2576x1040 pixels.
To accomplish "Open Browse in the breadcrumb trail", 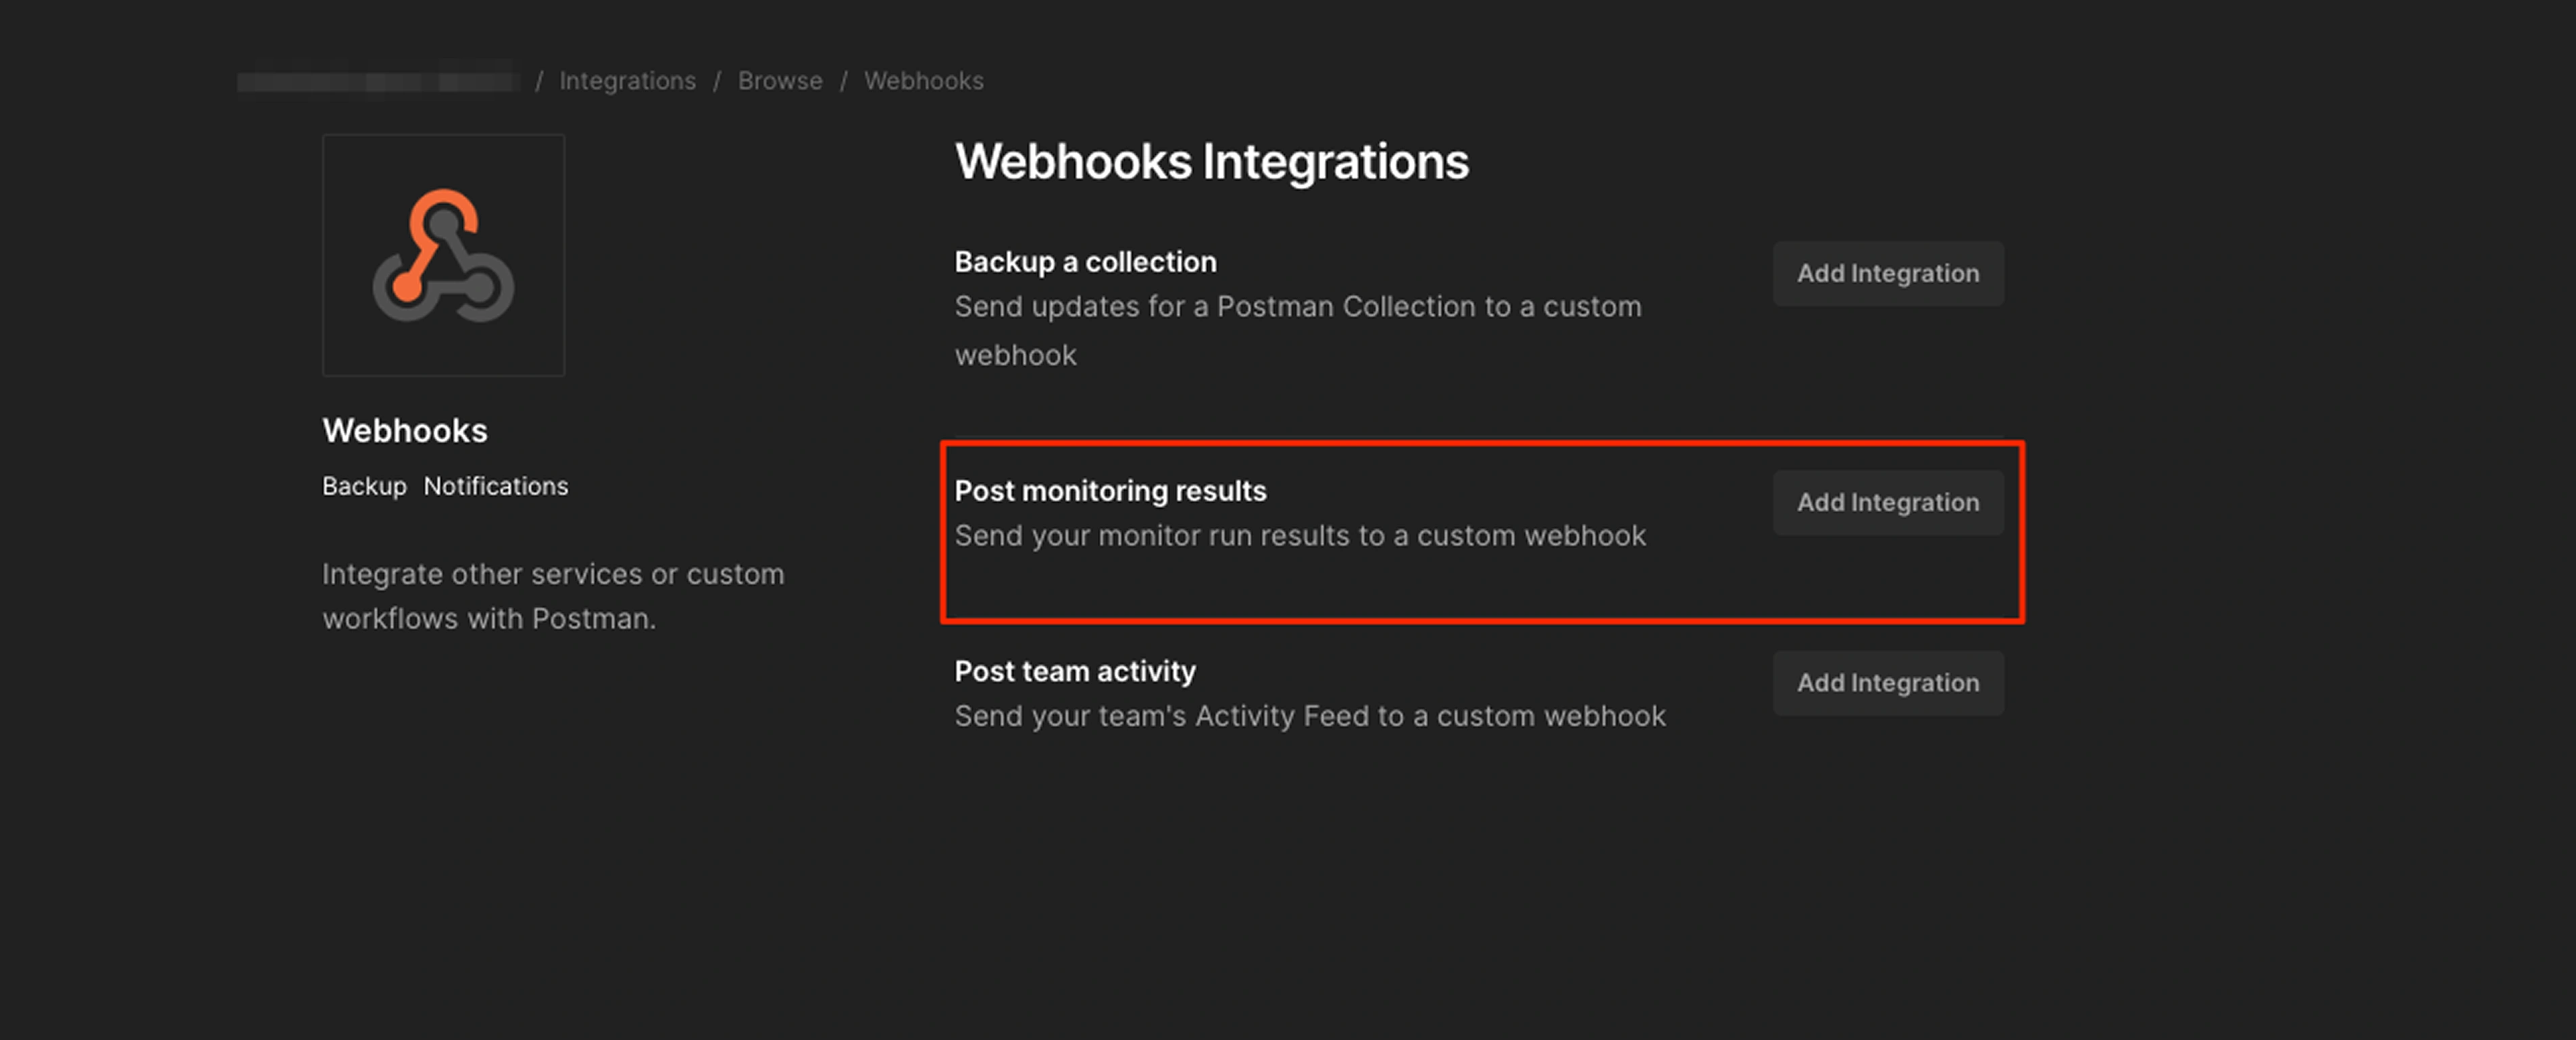I will 780,81.
